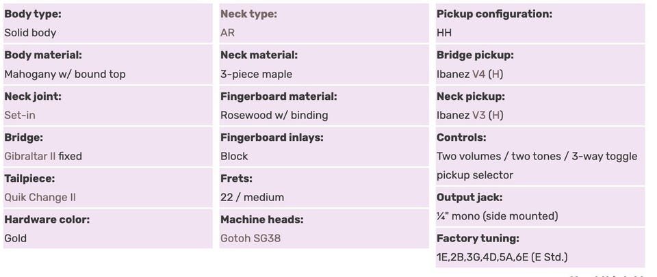The width and height of the screenshot is (657, 277).
Task: Click the ¼" mono output jack value
Action: click(x=497, y=216)
